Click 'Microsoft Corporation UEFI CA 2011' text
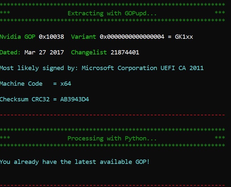 (143, 68)
